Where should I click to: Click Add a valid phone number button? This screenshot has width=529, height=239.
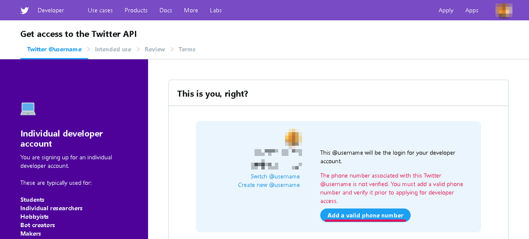(365, 215)
